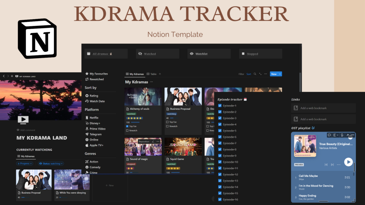Click the Telegram paper plane icon
Viewport: 365px width, 205px height.
coord(87,134)
